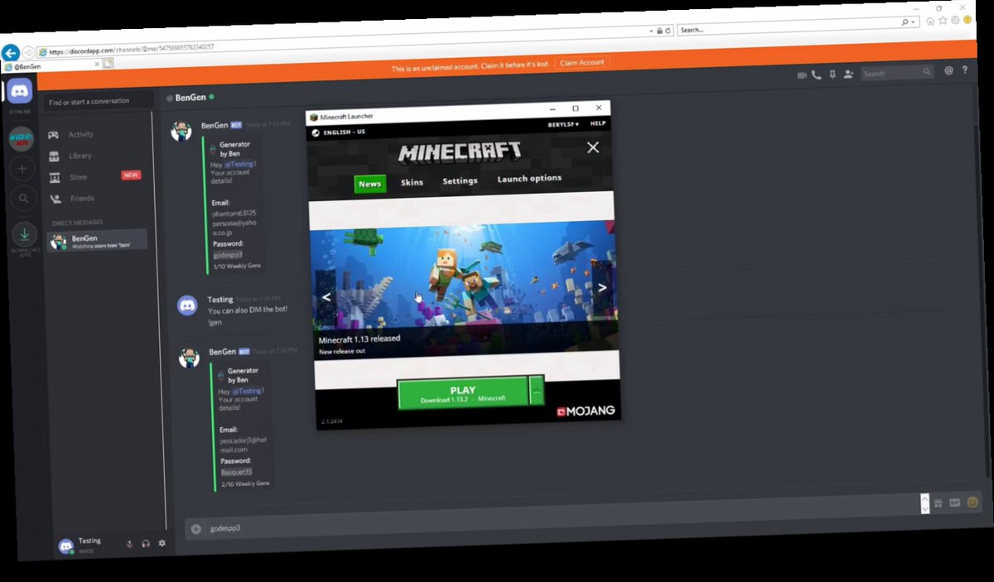Viewport: 994px width, 582px height.
Task: Open the emoji picker in the message bar
Action: (973, 503)
